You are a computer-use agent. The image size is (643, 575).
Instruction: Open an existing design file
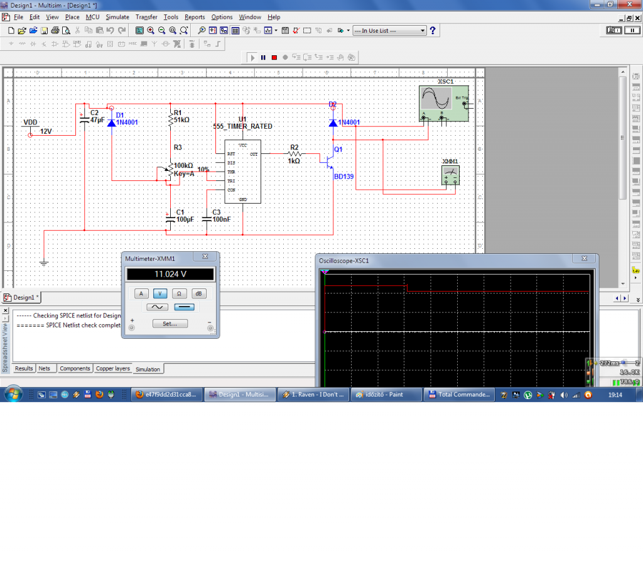22,30
